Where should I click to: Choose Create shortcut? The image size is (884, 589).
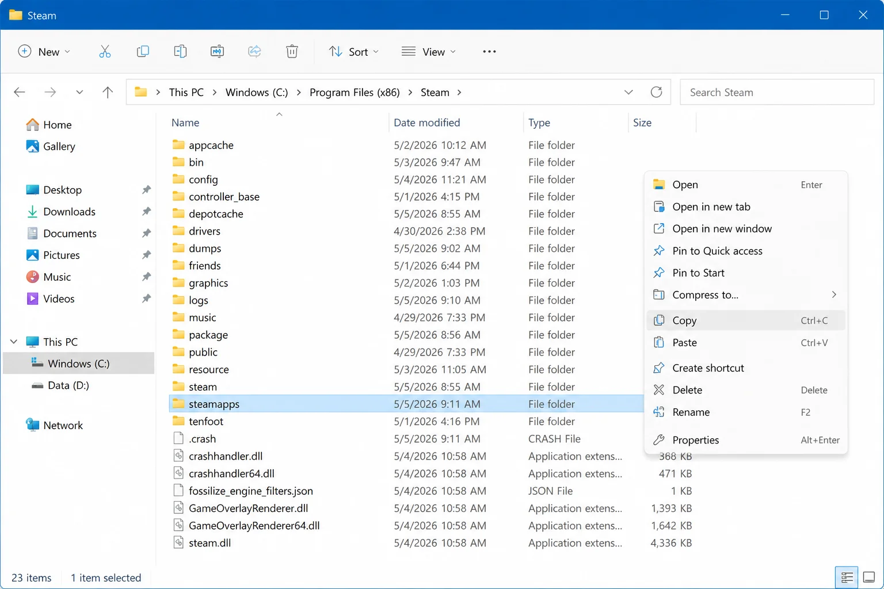[746, 368]
